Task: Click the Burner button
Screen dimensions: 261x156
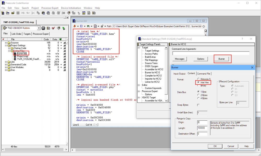Action: tap(221, 59)
